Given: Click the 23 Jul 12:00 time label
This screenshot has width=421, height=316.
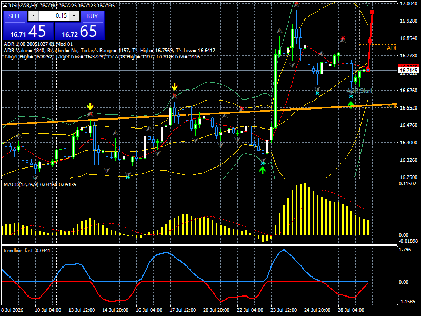Looking at the screenshot, I should pyautogui.click(x=284, y=310).
